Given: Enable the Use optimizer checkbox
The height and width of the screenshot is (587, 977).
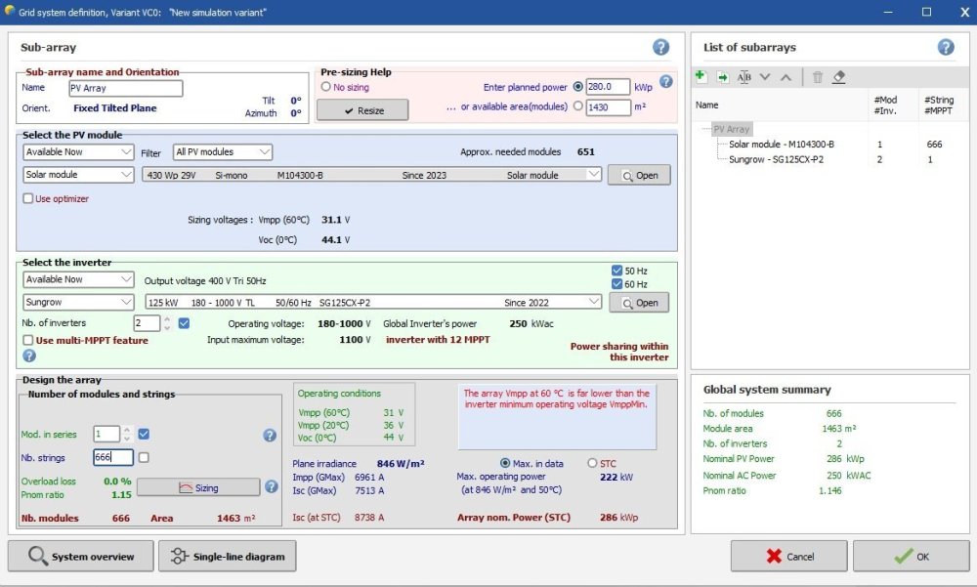Looking at the screenshot, I should click(28, 198).
